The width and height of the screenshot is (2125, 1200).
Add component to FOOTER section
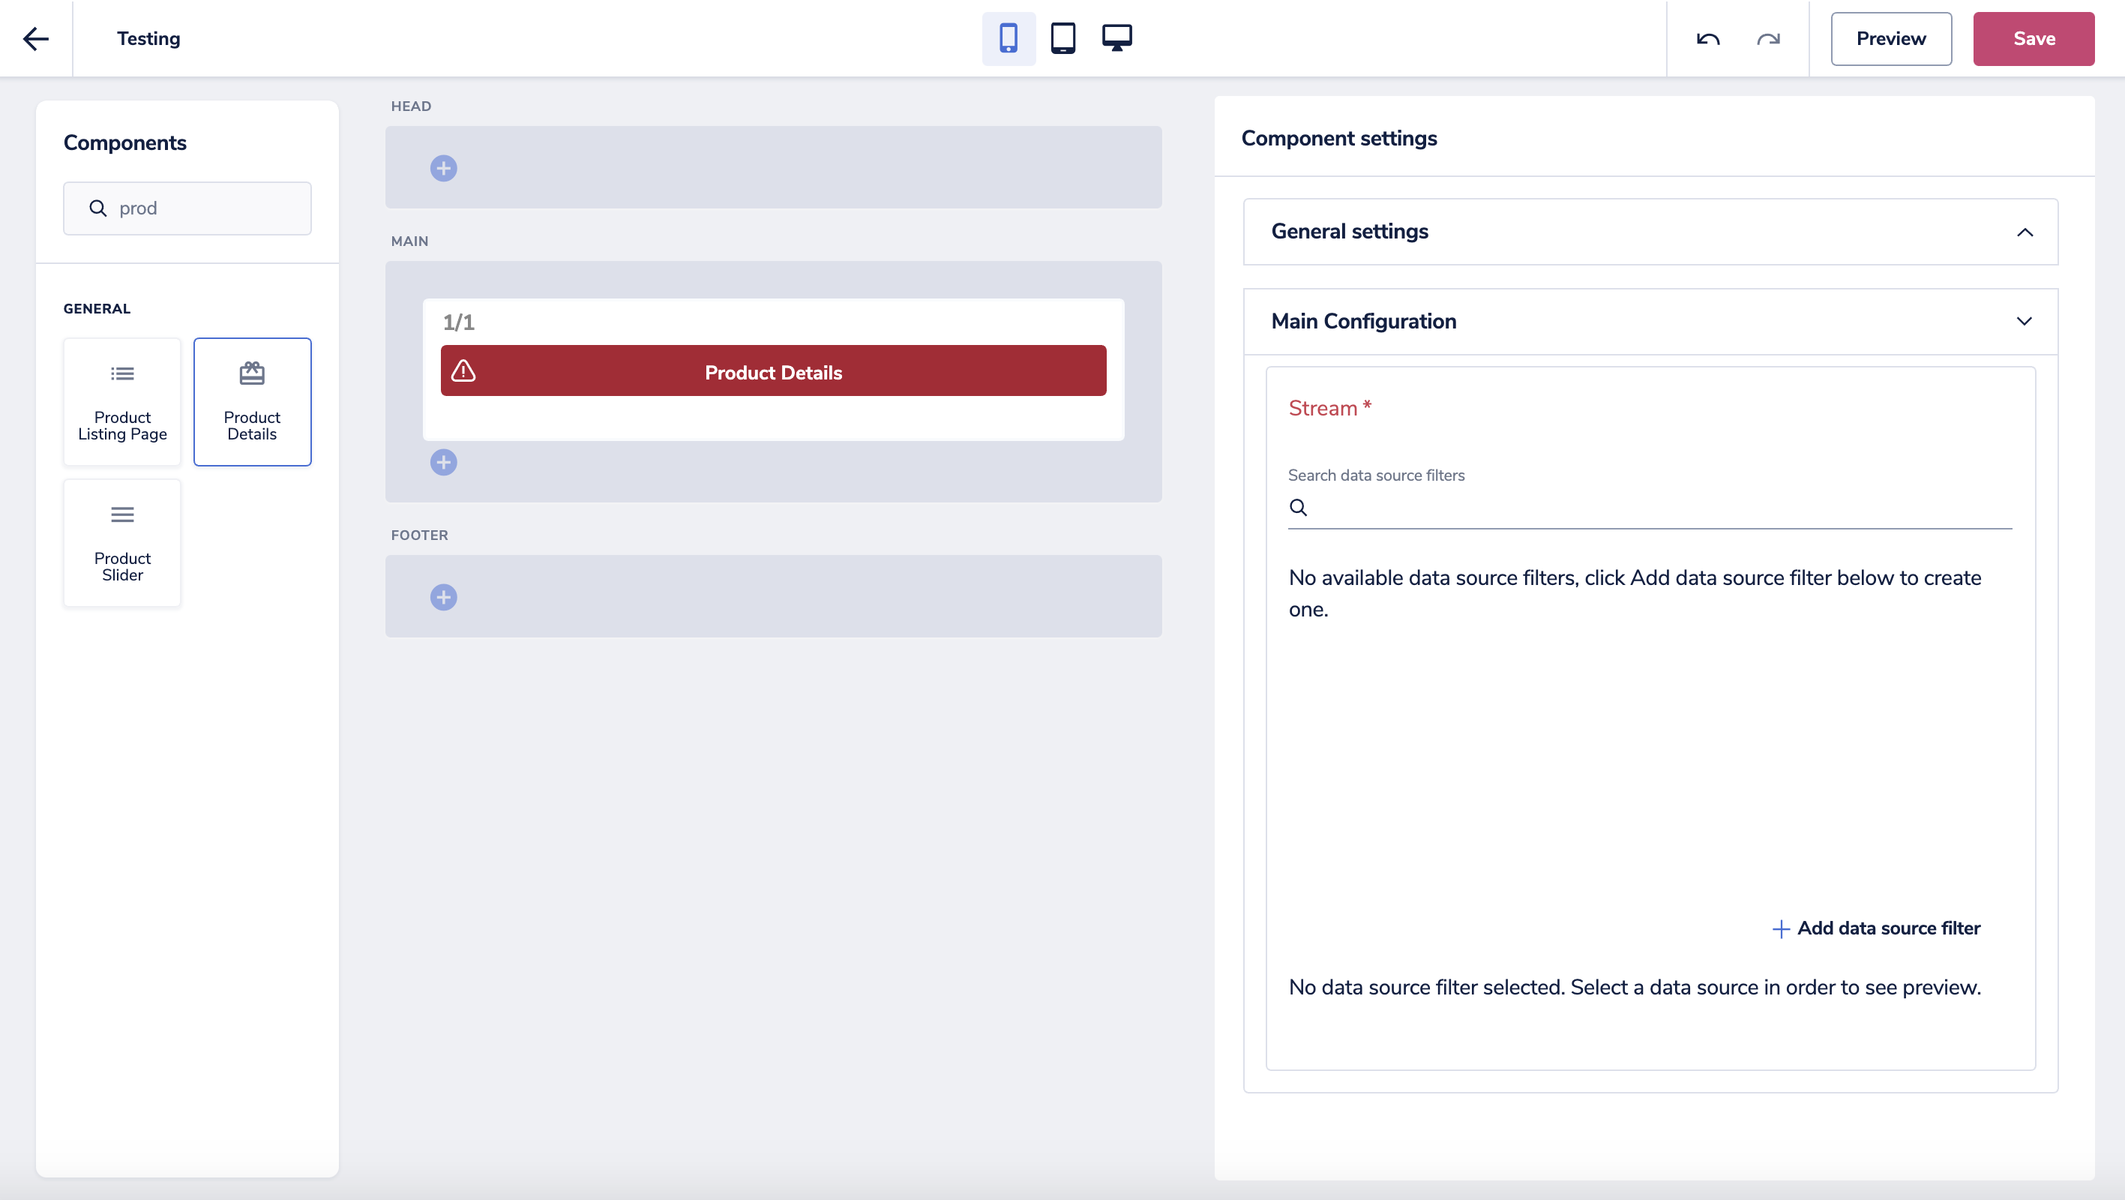point(444,597)
